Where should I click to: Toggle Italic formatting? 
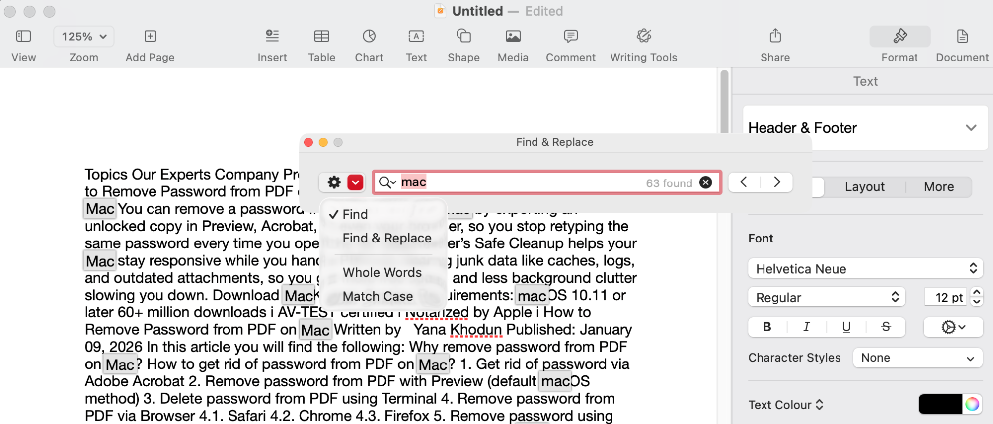tap(806, 327)
